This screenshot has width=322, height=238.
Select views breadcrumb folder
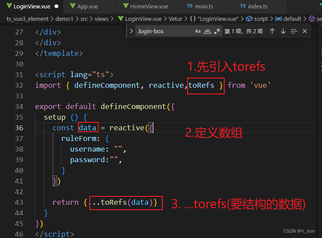[101, 19]
